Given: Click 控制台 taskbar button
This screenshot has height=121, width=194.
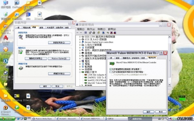Looking at the screenshot, I should 115,119.
